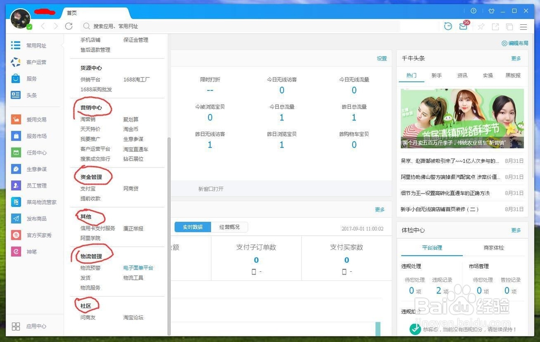This screenshot has height=342, width=540.
Task: Launch the 菜鸟物流管家 app icon
Action: [16, 202]
